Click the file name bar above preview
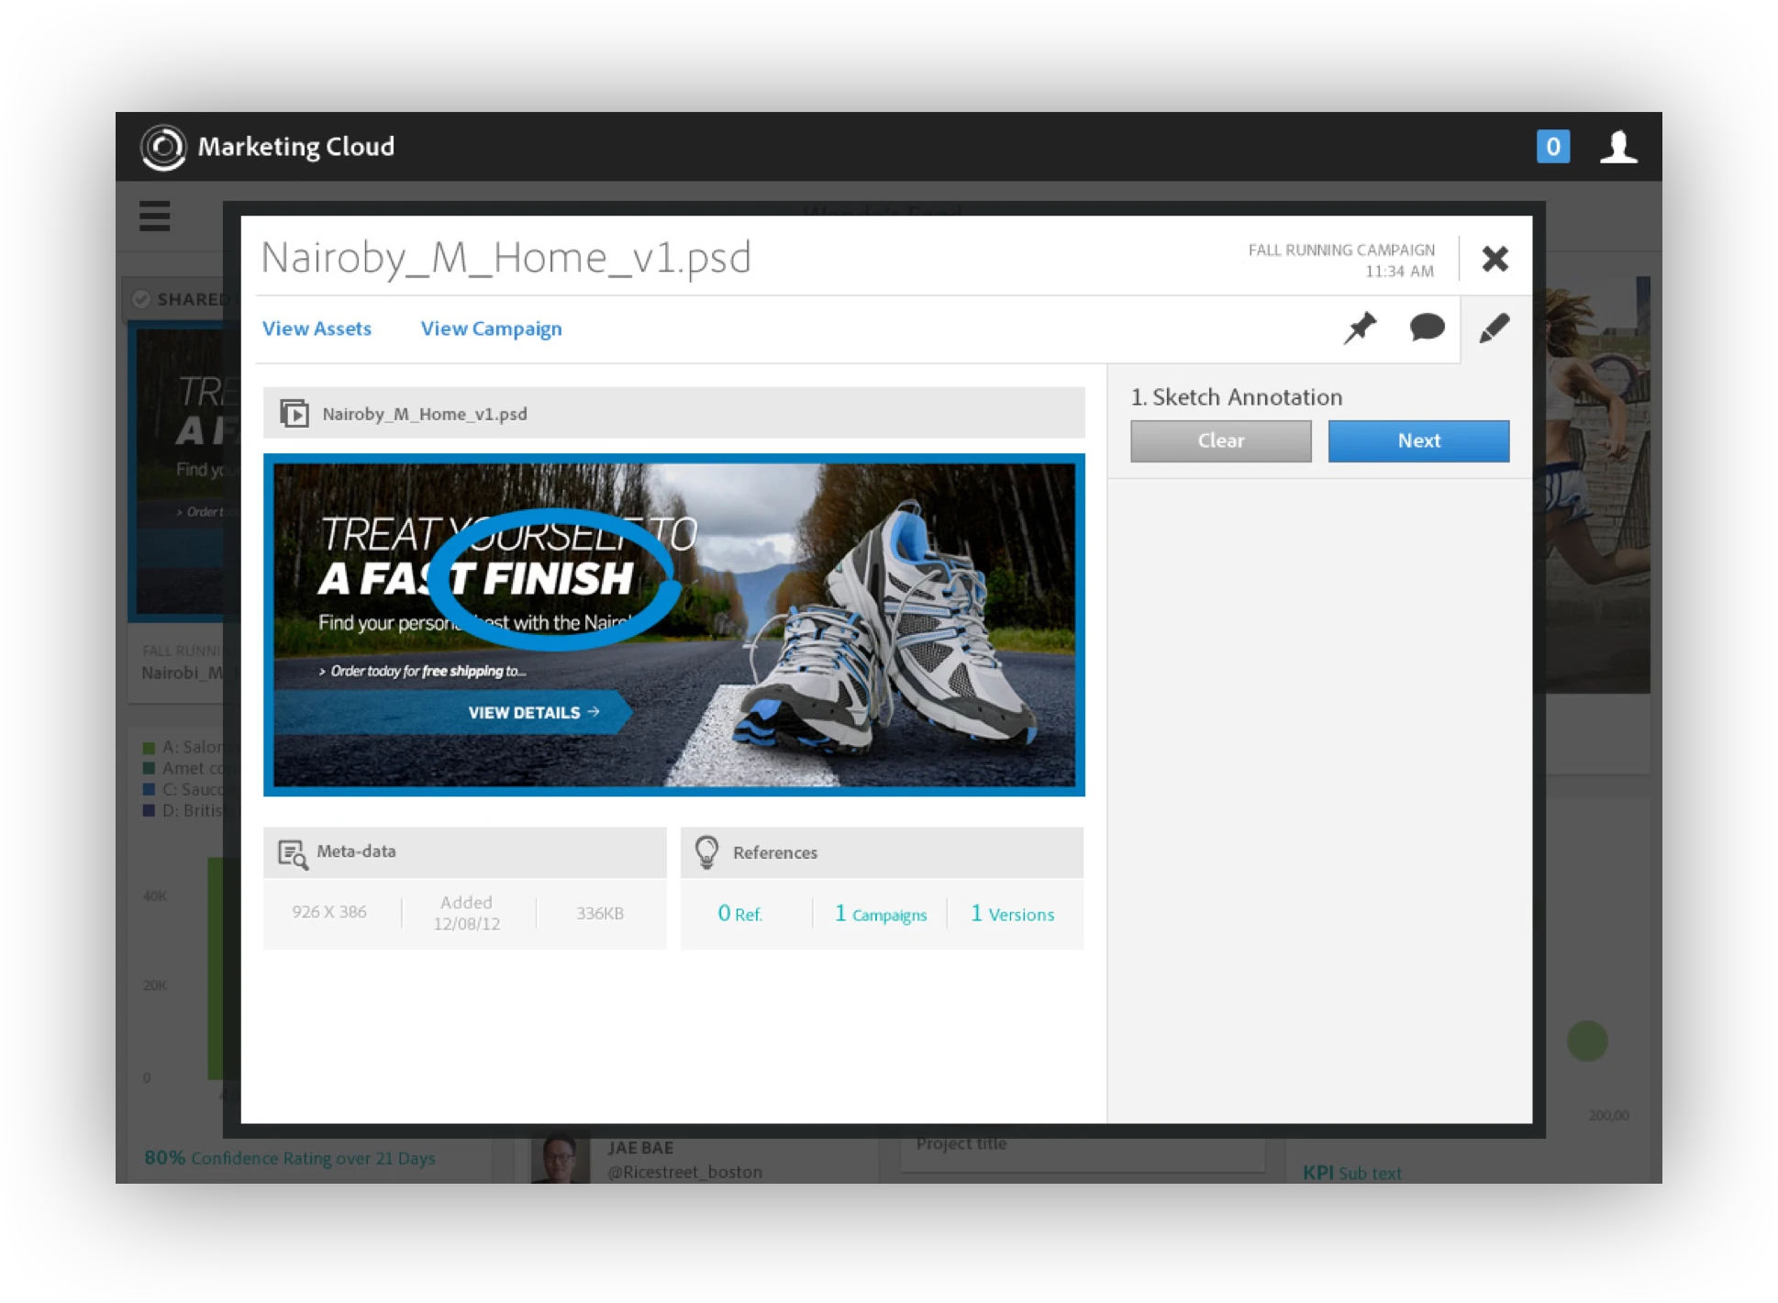The image size is (1778, 1303). click(674, 413)
